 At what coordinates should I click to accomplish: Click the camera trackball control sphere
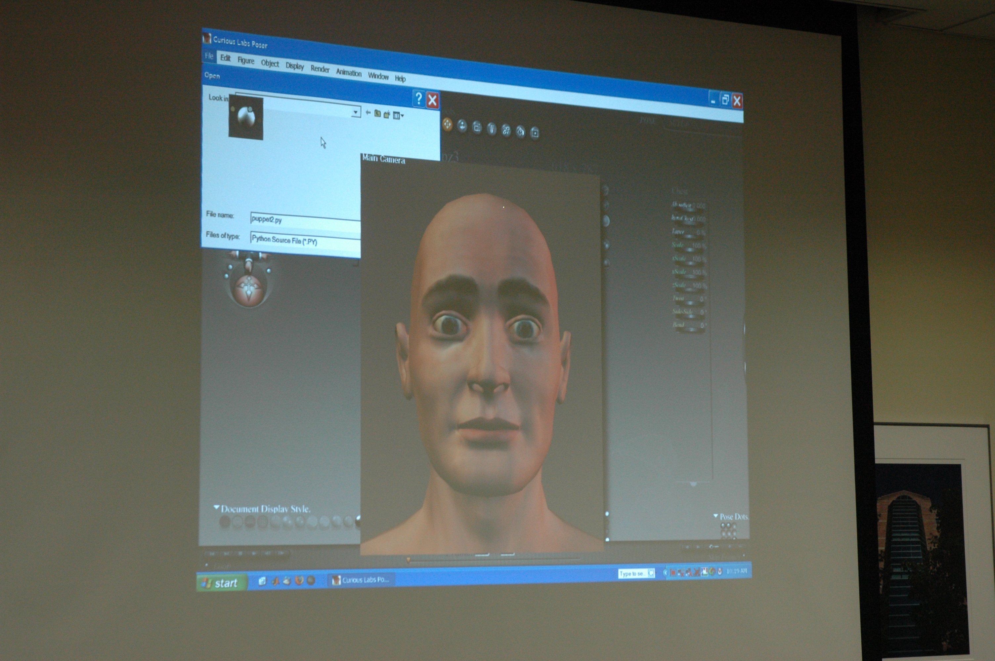(249, 290)
